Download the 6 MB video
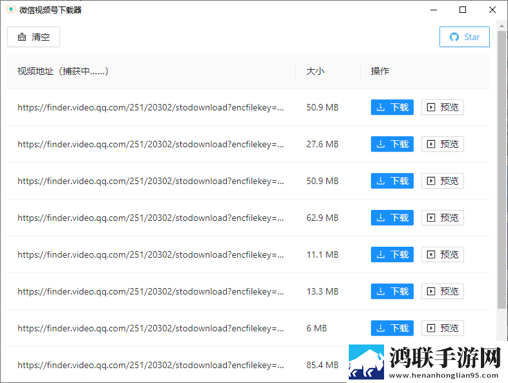This screenshot has height=383, width=508. pos(392,328)
